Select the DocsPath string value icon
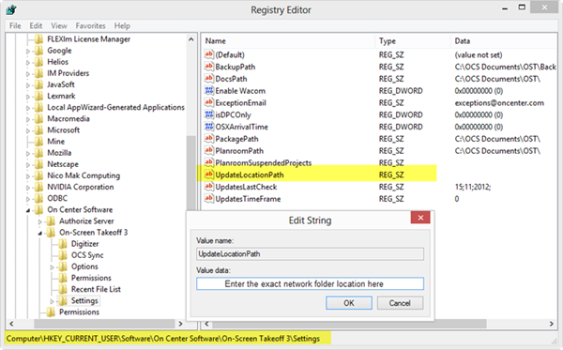563x350 pixels. pyautogui.click(x=208, y=78)
